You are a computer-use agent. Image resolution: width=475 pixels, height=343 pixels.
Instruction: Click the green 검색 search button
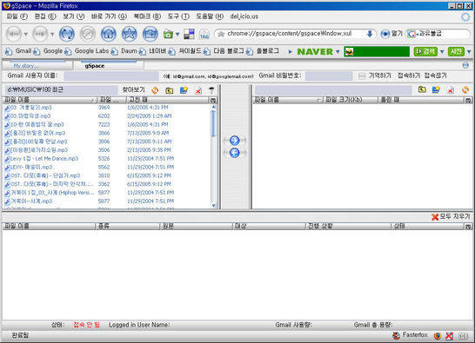pos(425,51)
